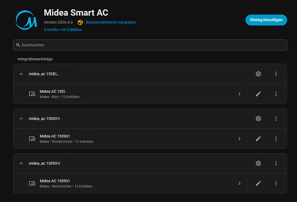Image resolution: width=297 pixels, height=202 pixels.
Task: Open three-dot menu for first integration entry
Action: 276,74
